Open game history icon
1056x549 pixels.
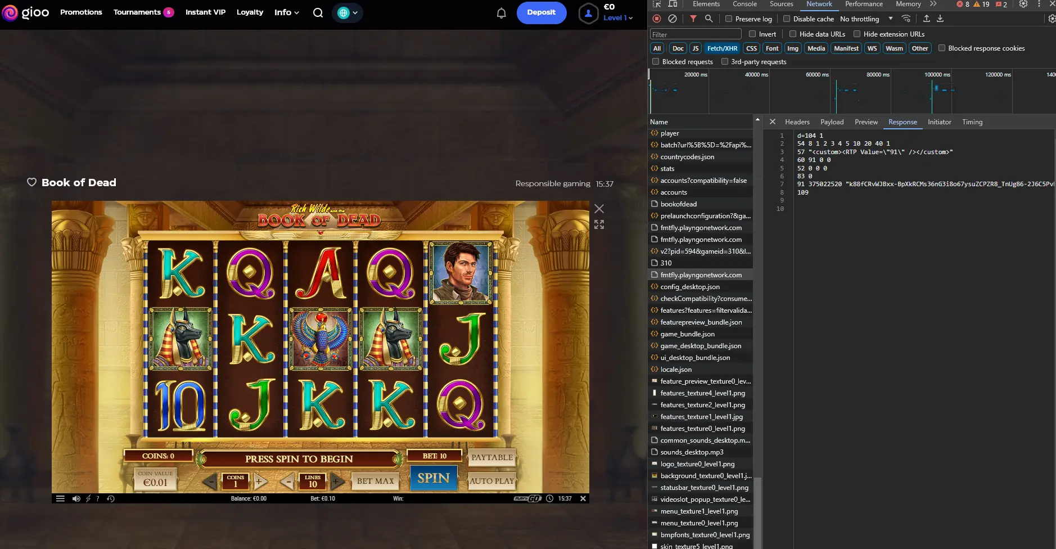pos(111,498)
